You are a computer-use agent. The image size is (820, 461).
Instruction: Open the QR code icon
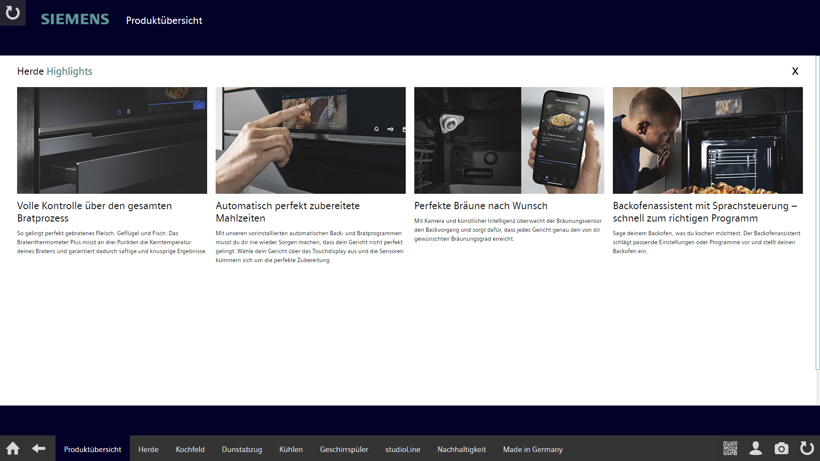[x=730, y=449]
